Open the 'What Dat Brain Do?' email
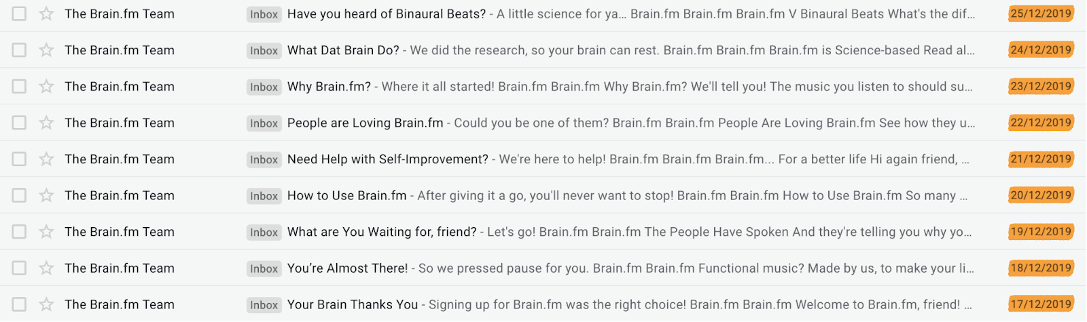 [343, 50]
